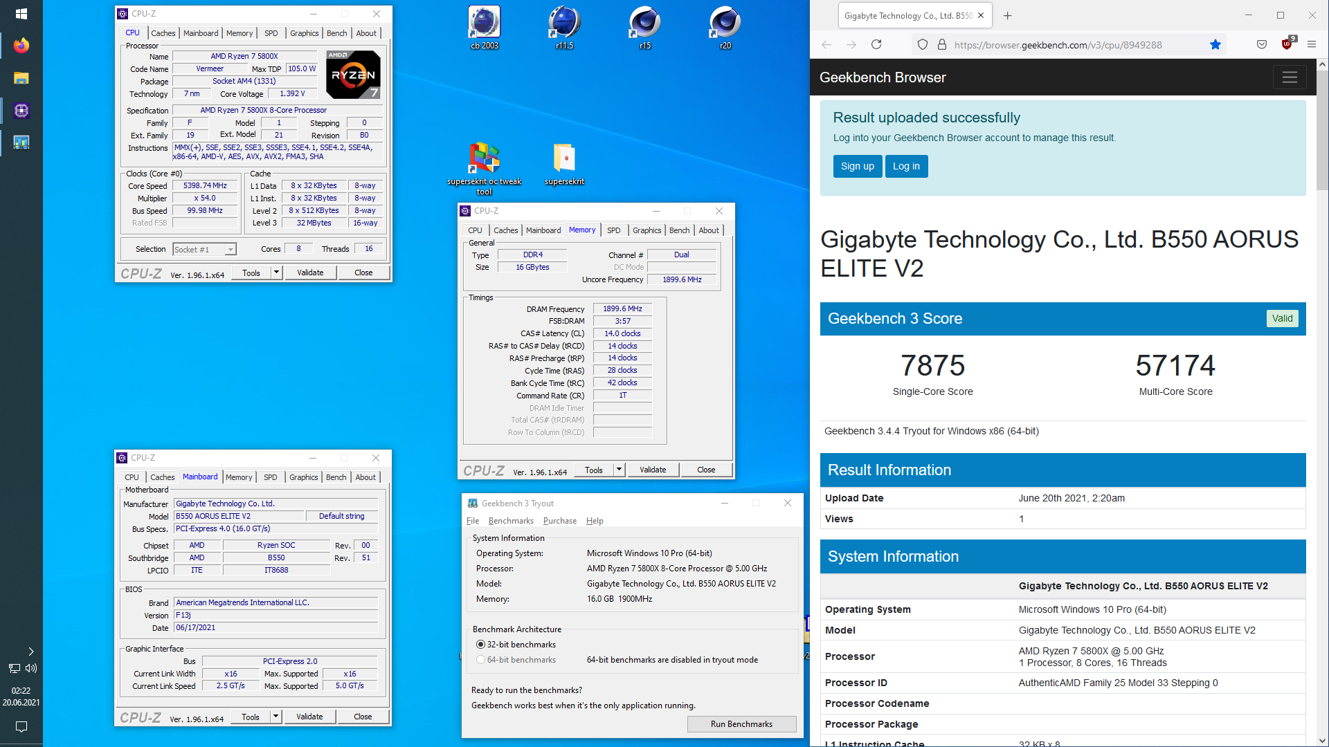This screenshot has height=747, width=1329.
Task: Open Firefox from the taskbar
Action: (x=21, y=46)
